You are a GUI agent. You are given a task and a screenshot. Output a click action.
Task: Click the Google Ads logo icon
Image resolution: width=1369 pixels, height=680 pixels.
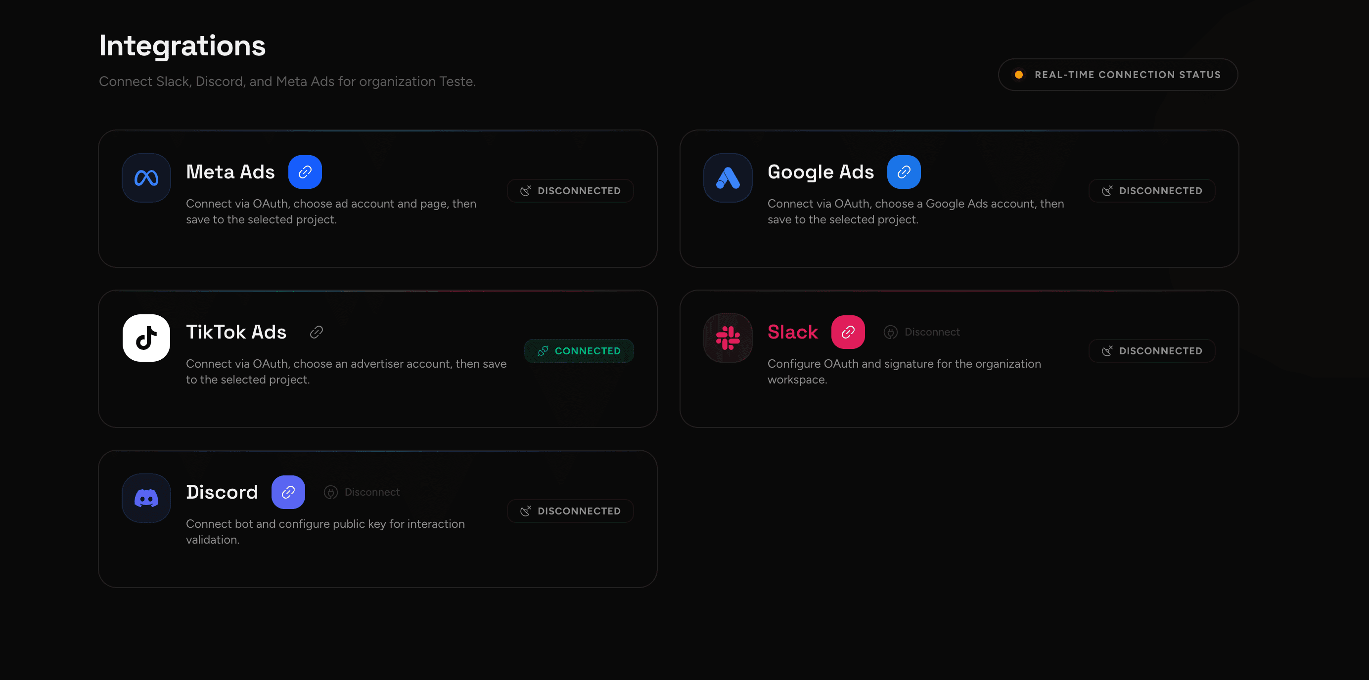click(728, 178)
